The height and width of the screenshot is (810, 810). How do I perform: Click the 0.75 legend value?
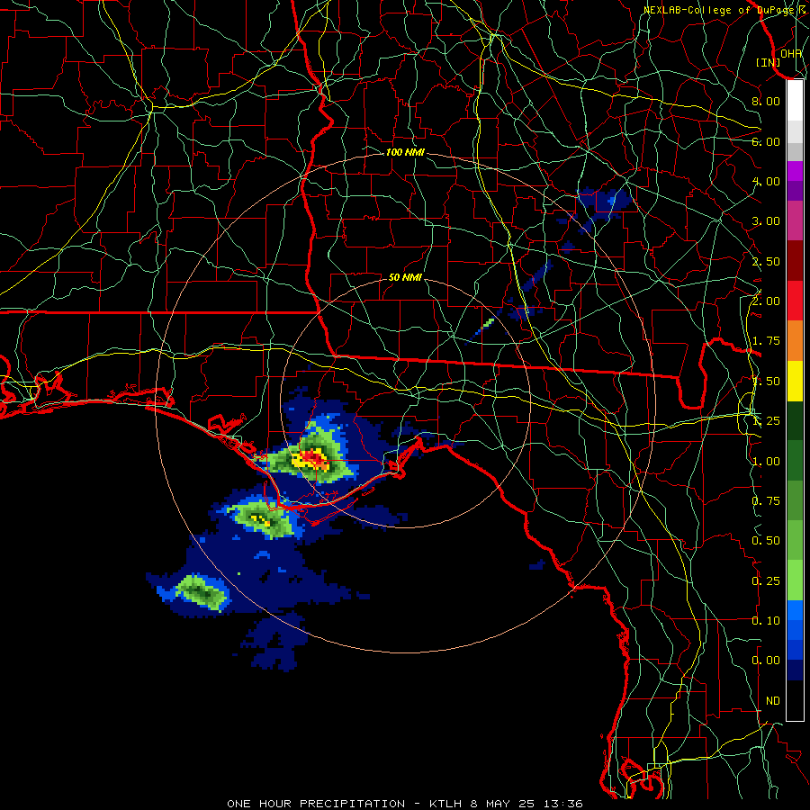766,501
